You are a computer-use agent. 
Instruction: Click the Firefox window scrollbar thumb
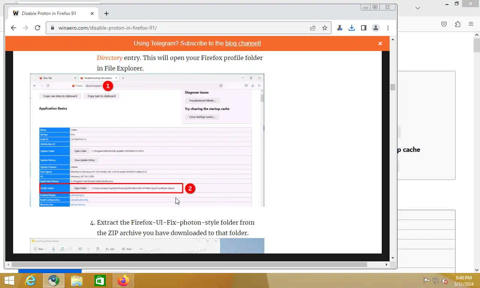[x=477, y=45]
